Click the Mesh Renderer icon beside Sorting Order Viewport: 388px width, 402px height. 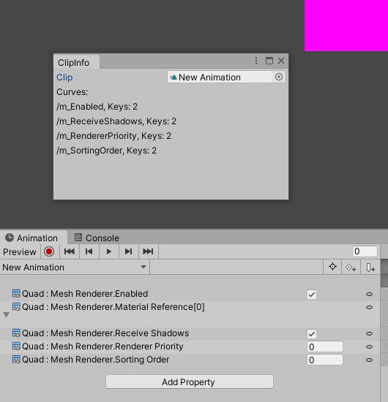point(16,360)
